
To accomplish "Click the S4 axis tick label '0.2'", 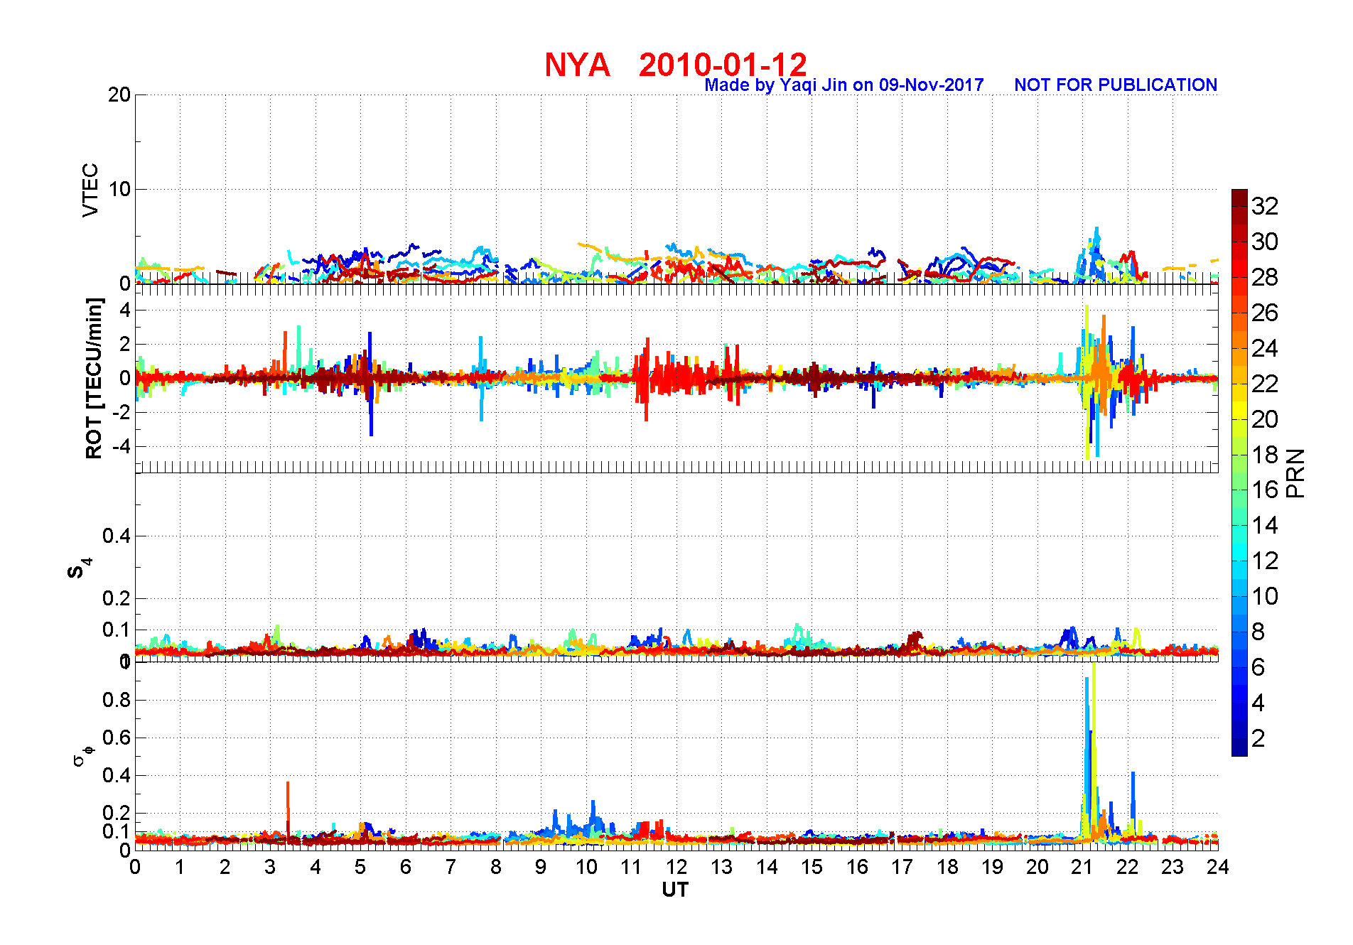I will [x=117, y=598].
